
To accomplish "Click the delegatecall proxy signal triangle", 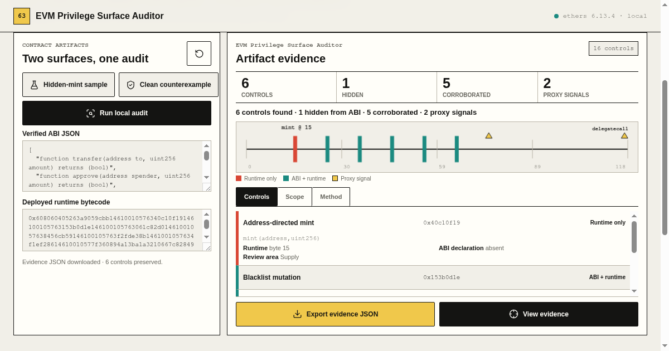I will click(x=624, y=135).
